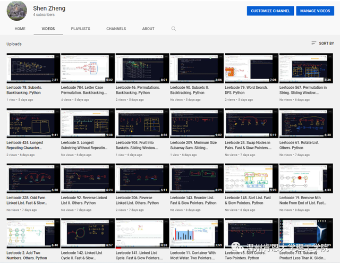Click the Leetcode 209 Minimum Size Subarray title
Viewport: 340px width, 263px height.
tap(193, 145)
